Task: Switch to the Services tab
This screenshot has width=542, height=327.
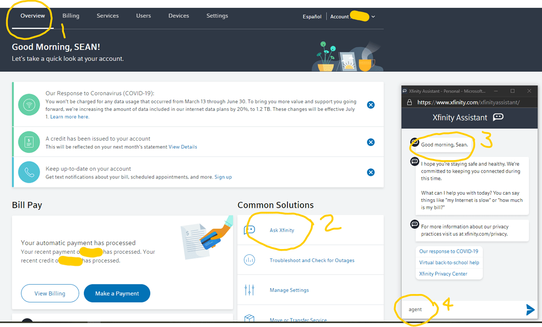Action: click(x=107, y=16)
